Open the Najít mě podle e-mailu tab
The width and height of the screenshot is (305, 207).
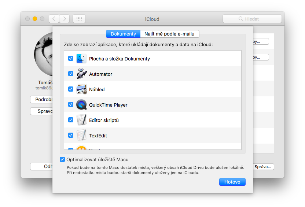pos(170,34)
